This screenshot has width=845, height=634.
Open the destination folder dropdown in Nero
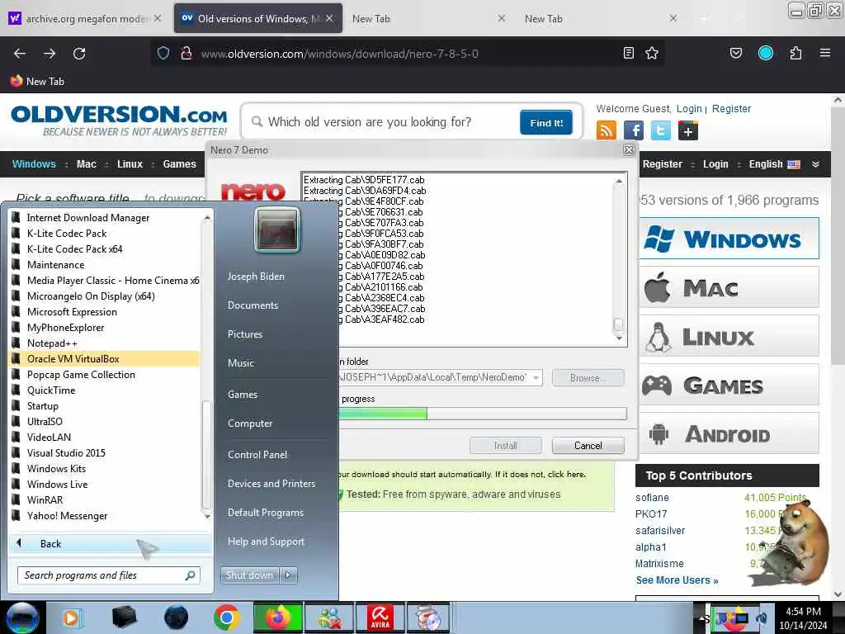536,377
